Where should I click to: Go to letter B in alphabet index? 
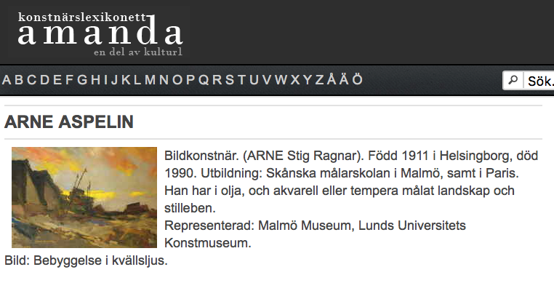click(x=19, y=80)
